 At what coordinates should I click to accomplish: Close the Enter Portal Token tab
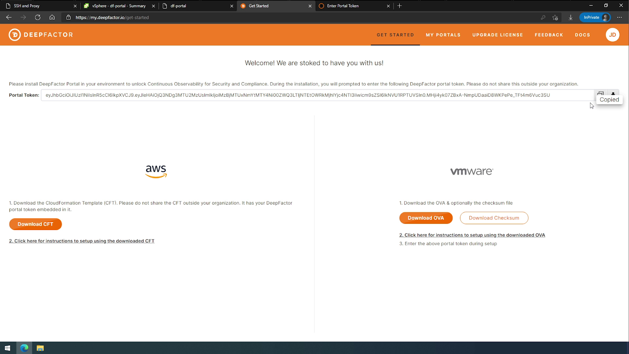pos(388,6)
